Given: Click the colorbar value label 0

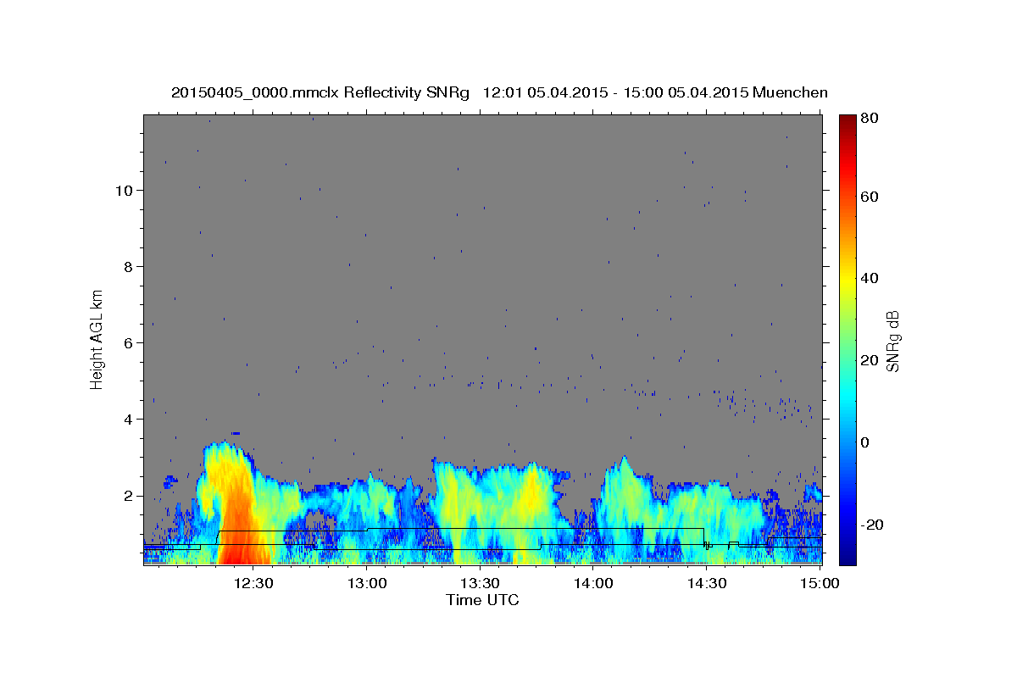Looking at the screenshot, I should click(865, 442).
